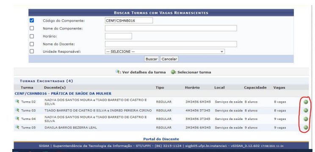View details of Turma 04
The width and height of the screenshot is (315, 152).
tap(17, 118)
